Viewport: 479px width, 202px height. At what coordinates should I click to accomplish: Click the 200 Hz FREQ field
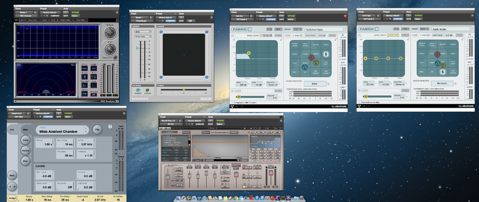(241, 84)
